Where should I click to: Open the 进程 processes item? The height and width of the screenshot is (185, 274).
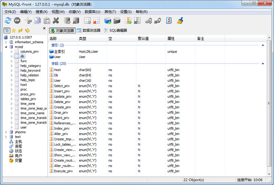18,146
